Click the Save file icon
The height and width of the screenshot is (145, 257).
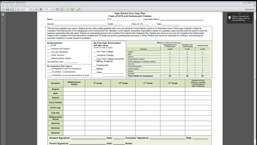tap(3, 9)
